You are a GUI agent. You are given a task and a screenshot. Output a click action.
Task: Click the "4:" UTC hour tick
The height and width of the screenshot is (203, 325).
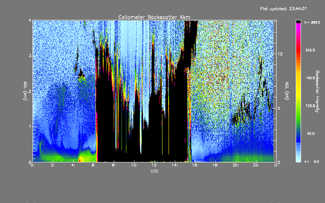pyautogui.click(x=74, y=165)
